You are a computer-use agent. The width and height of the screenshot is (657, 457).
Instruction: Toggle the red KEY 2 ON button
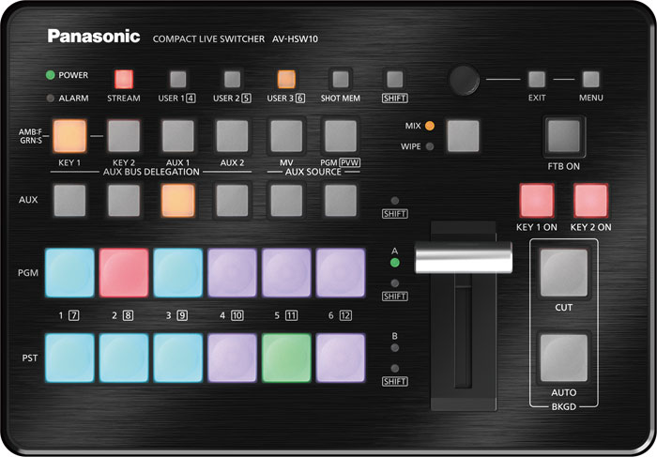590,201
